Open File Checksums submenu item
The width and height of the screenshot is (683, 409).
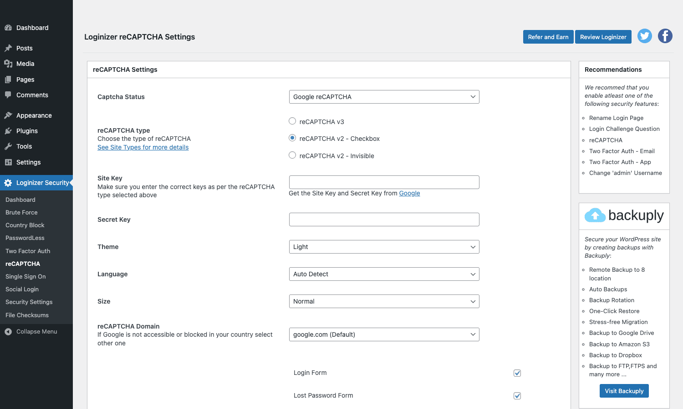coord(27,315)
